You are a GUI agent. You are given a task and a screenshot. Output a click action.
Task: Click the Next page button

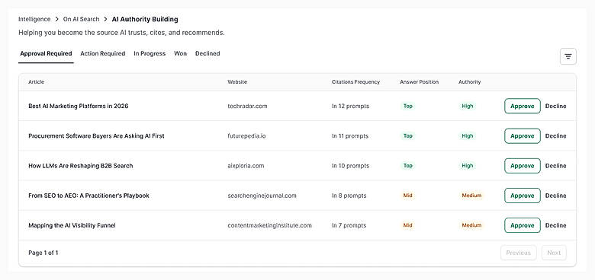pyautogui.click(x=554, y=253)
